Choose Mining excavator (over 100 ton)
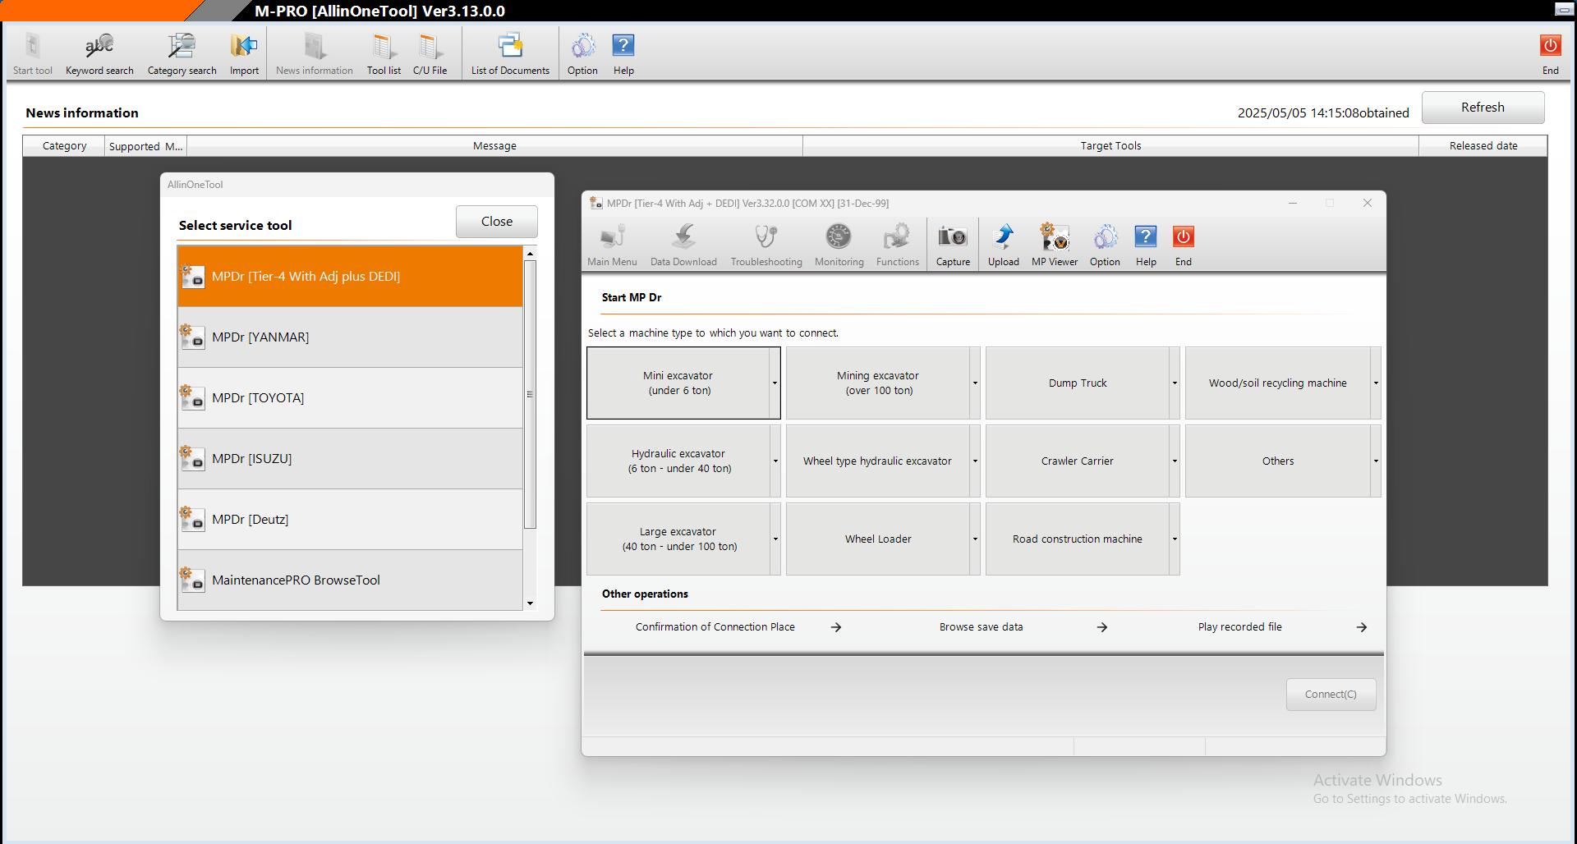 point(878,383)
